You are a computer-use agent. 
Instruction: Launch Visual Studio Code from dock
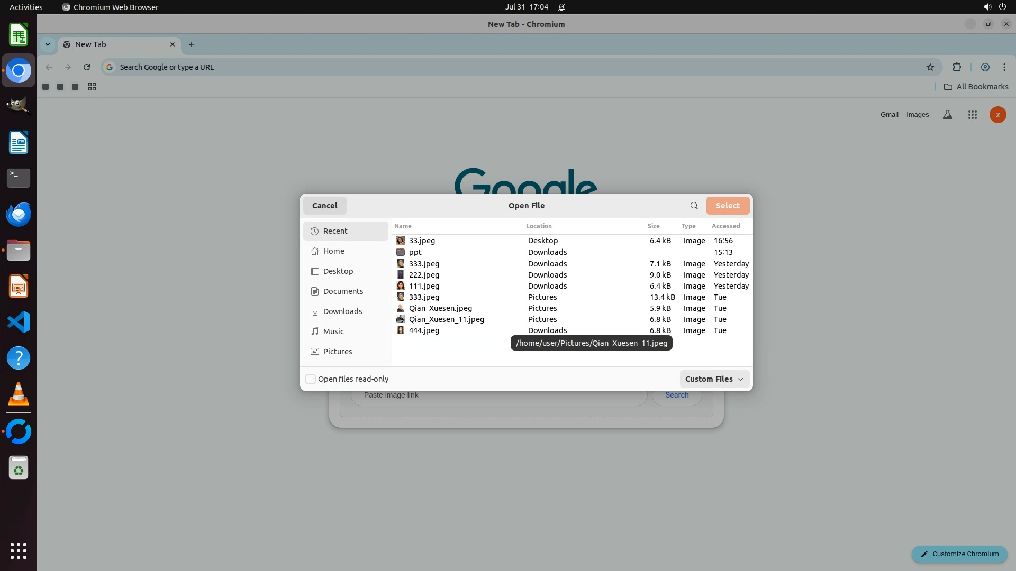coord(19,322)
